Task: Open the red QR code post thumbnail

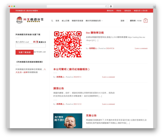Action: [x=68, y=44]
